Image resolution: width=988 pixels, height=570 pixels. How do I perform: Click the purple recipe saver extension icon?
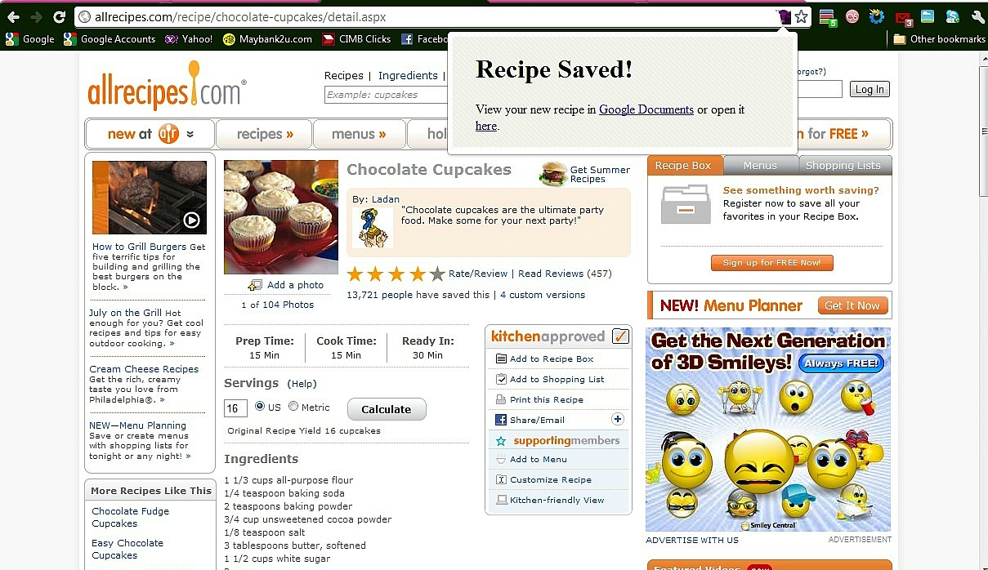coord(784,16)
